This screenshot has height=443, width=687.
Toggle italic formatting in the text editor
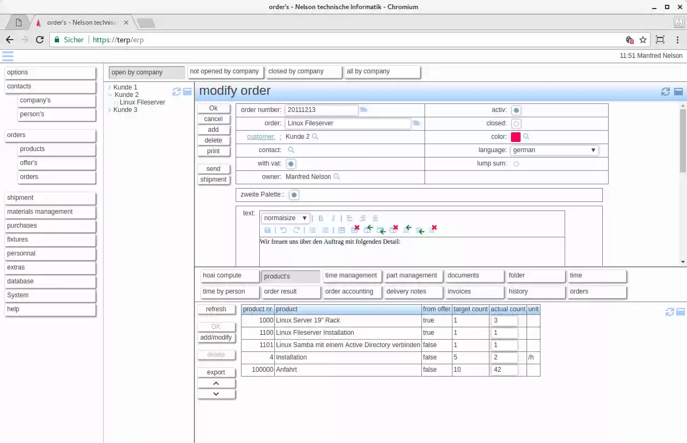[x=333, y=218]
